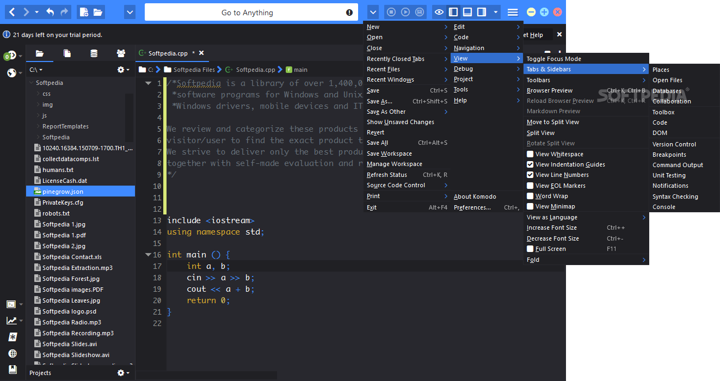Open the dropdown right of Go to Anything
This screenshot has width=720, height=381.
tap(373, 12)
